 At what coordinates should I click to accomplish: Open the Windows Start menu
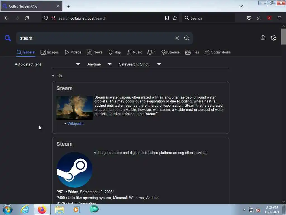8,209
